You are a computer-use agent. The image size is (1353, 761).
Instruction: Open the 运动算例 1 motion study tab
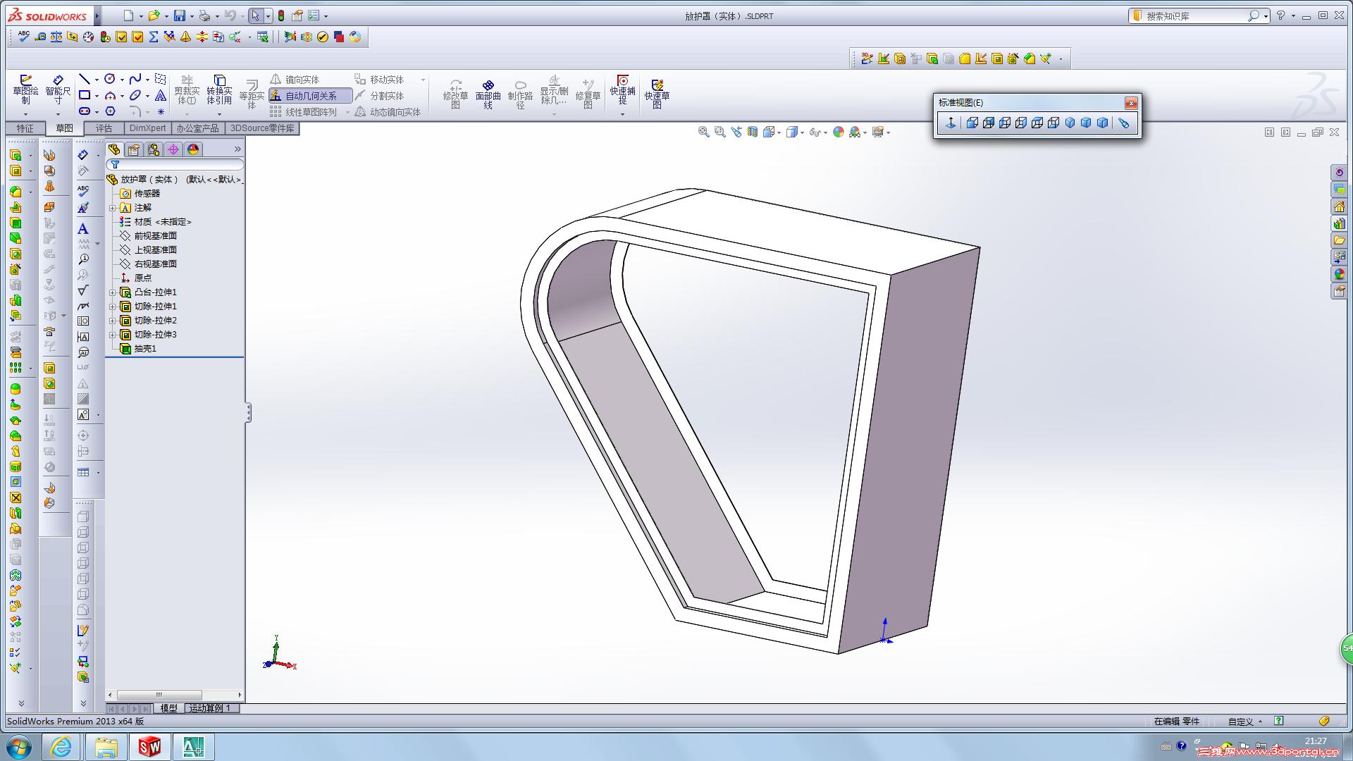click(210, 708)
